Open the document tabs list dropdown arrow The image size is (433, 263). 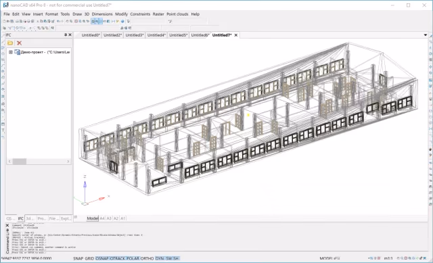pyautogui.click(x=426, y=35)
